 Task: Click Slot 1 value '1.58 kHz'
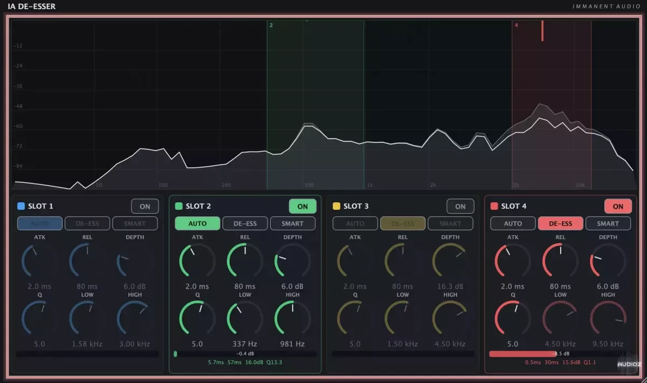coord(87,344)
